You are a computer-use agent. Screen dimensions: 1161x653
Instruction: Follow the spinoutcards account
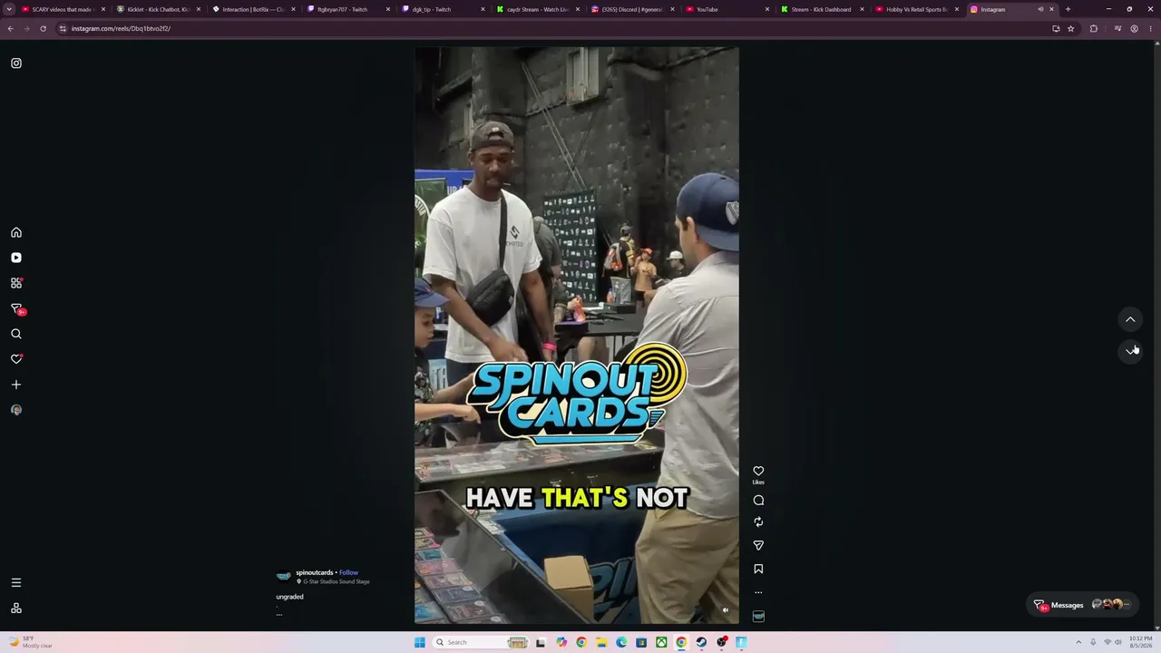point(348,572)
